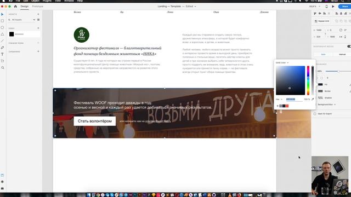The image size is (351, 197).
Task: Click the alpha slider in color picker
Action: coord(313,80)
